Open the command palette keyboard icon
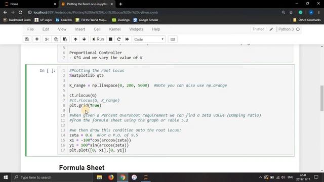 [x=173, y=39]
